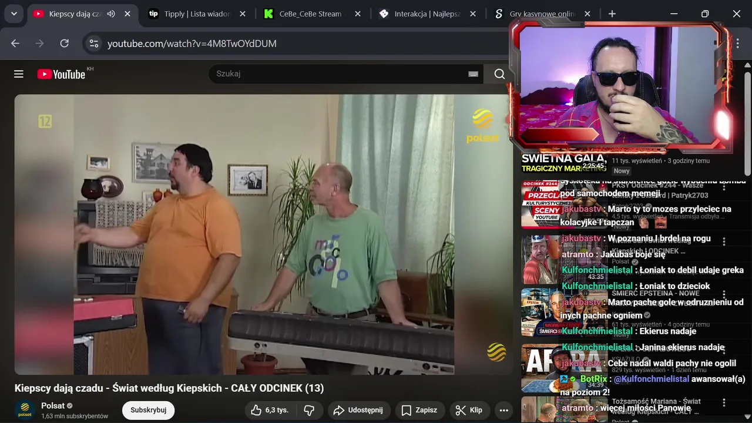The height and width of the screenshot is (423, 752).
Task: Open options for Tożsamość Mariana video
Action: tap(724, 403)
